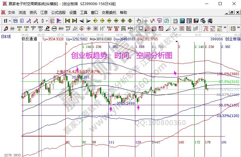
Task: Toggle the percentage line tool
Action: (206, 29)
